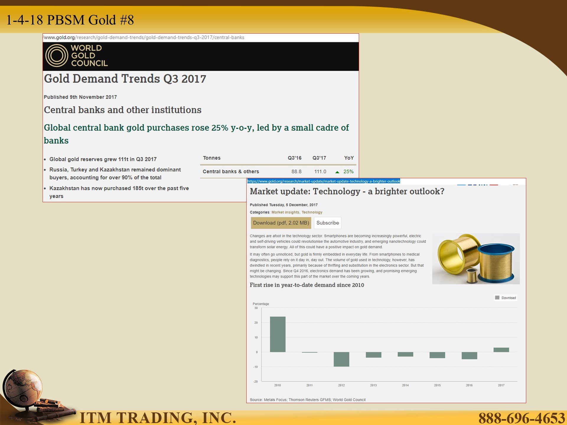Click the '1-4-18 PBSM Gold #8' slide title
Screen dimensions: 567x425
click(x=70, y=20)
